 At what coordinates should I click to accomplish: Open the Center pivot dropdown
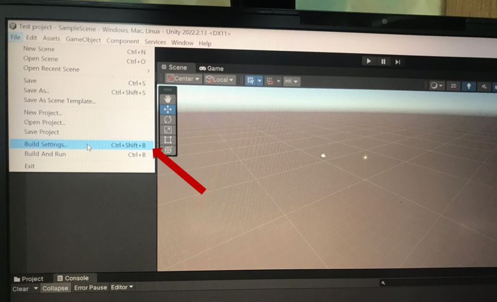tap(183, 79)
